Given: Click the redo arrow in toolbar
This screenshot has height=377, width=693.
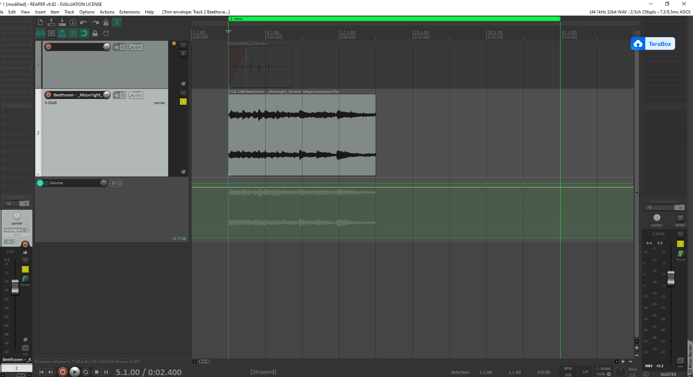Looking at the screenshot, I should pos(95,23).
